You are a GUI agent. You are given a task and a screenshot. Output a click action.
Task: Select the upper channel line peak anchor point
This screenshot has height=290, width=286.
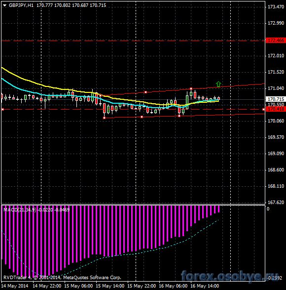click(191, 89)
